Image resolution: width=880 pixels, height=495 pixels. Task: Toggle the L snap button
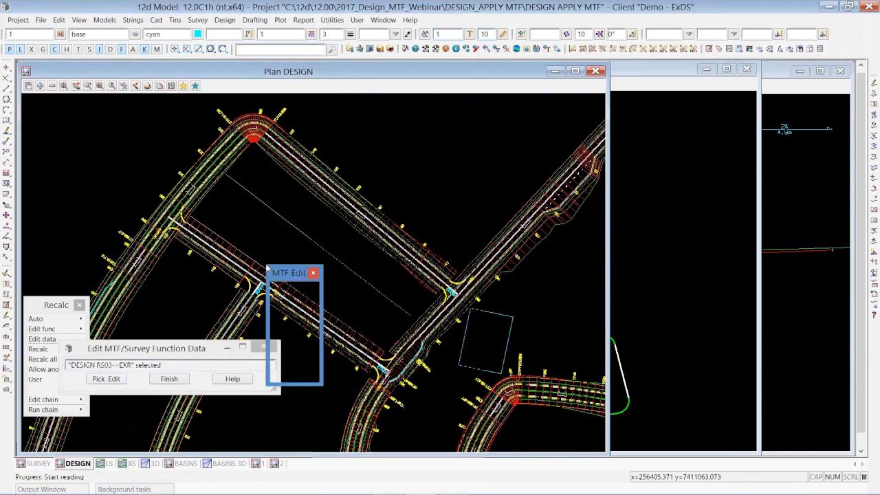coord(21,49)
